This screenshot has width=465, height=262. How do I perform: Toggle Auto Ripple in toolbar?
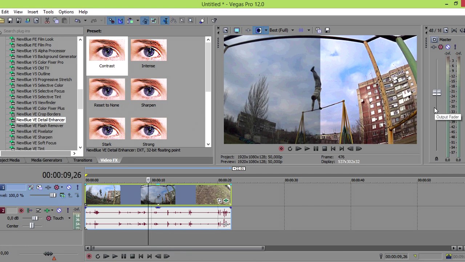[130, 21]
